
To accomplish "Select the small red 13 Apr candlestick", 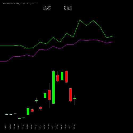I will tap(41, 108).
